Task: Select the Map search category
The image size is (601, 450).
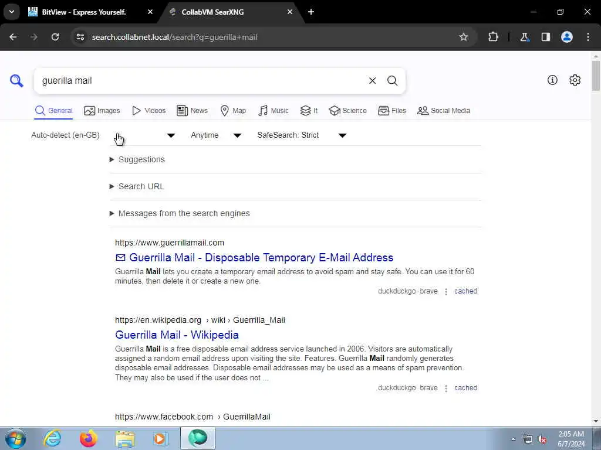Action: (x=233, y=111)
